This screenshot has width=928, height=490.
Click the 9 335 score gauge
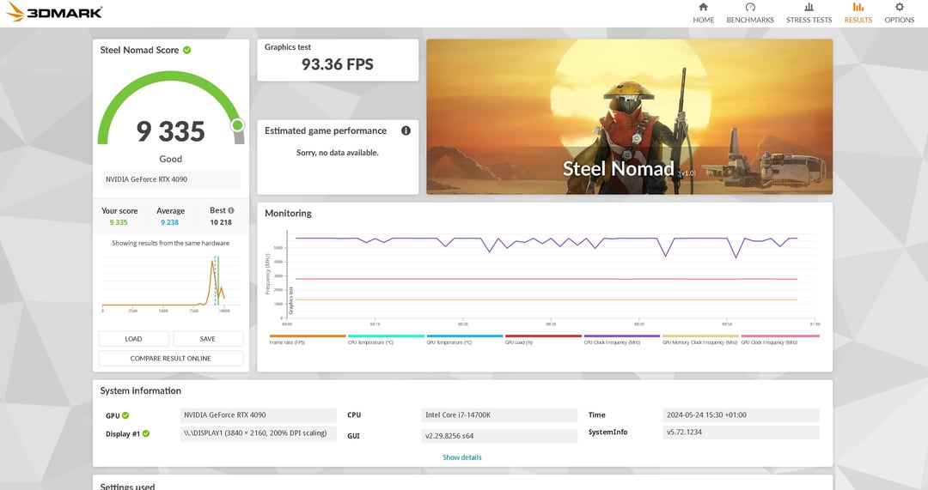(x=170, y=109)
